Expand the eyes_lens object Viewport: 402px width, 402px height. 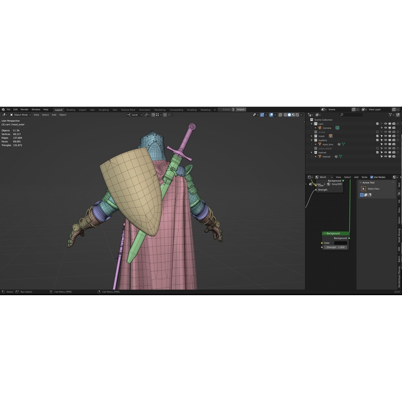[x=316, y=144]
